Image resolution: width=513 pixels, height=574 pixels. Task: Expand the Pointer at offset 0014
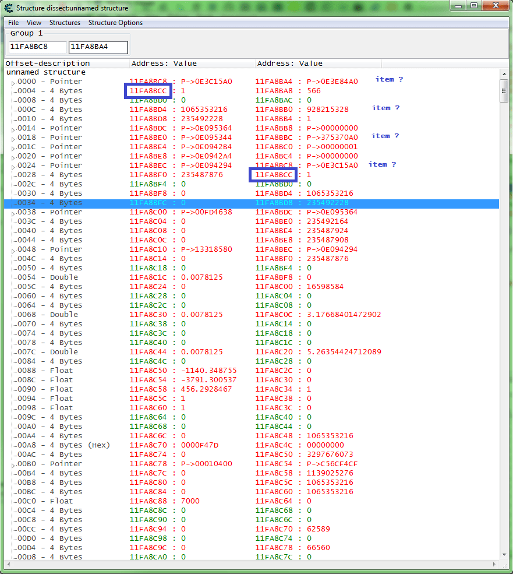(13, 128)
